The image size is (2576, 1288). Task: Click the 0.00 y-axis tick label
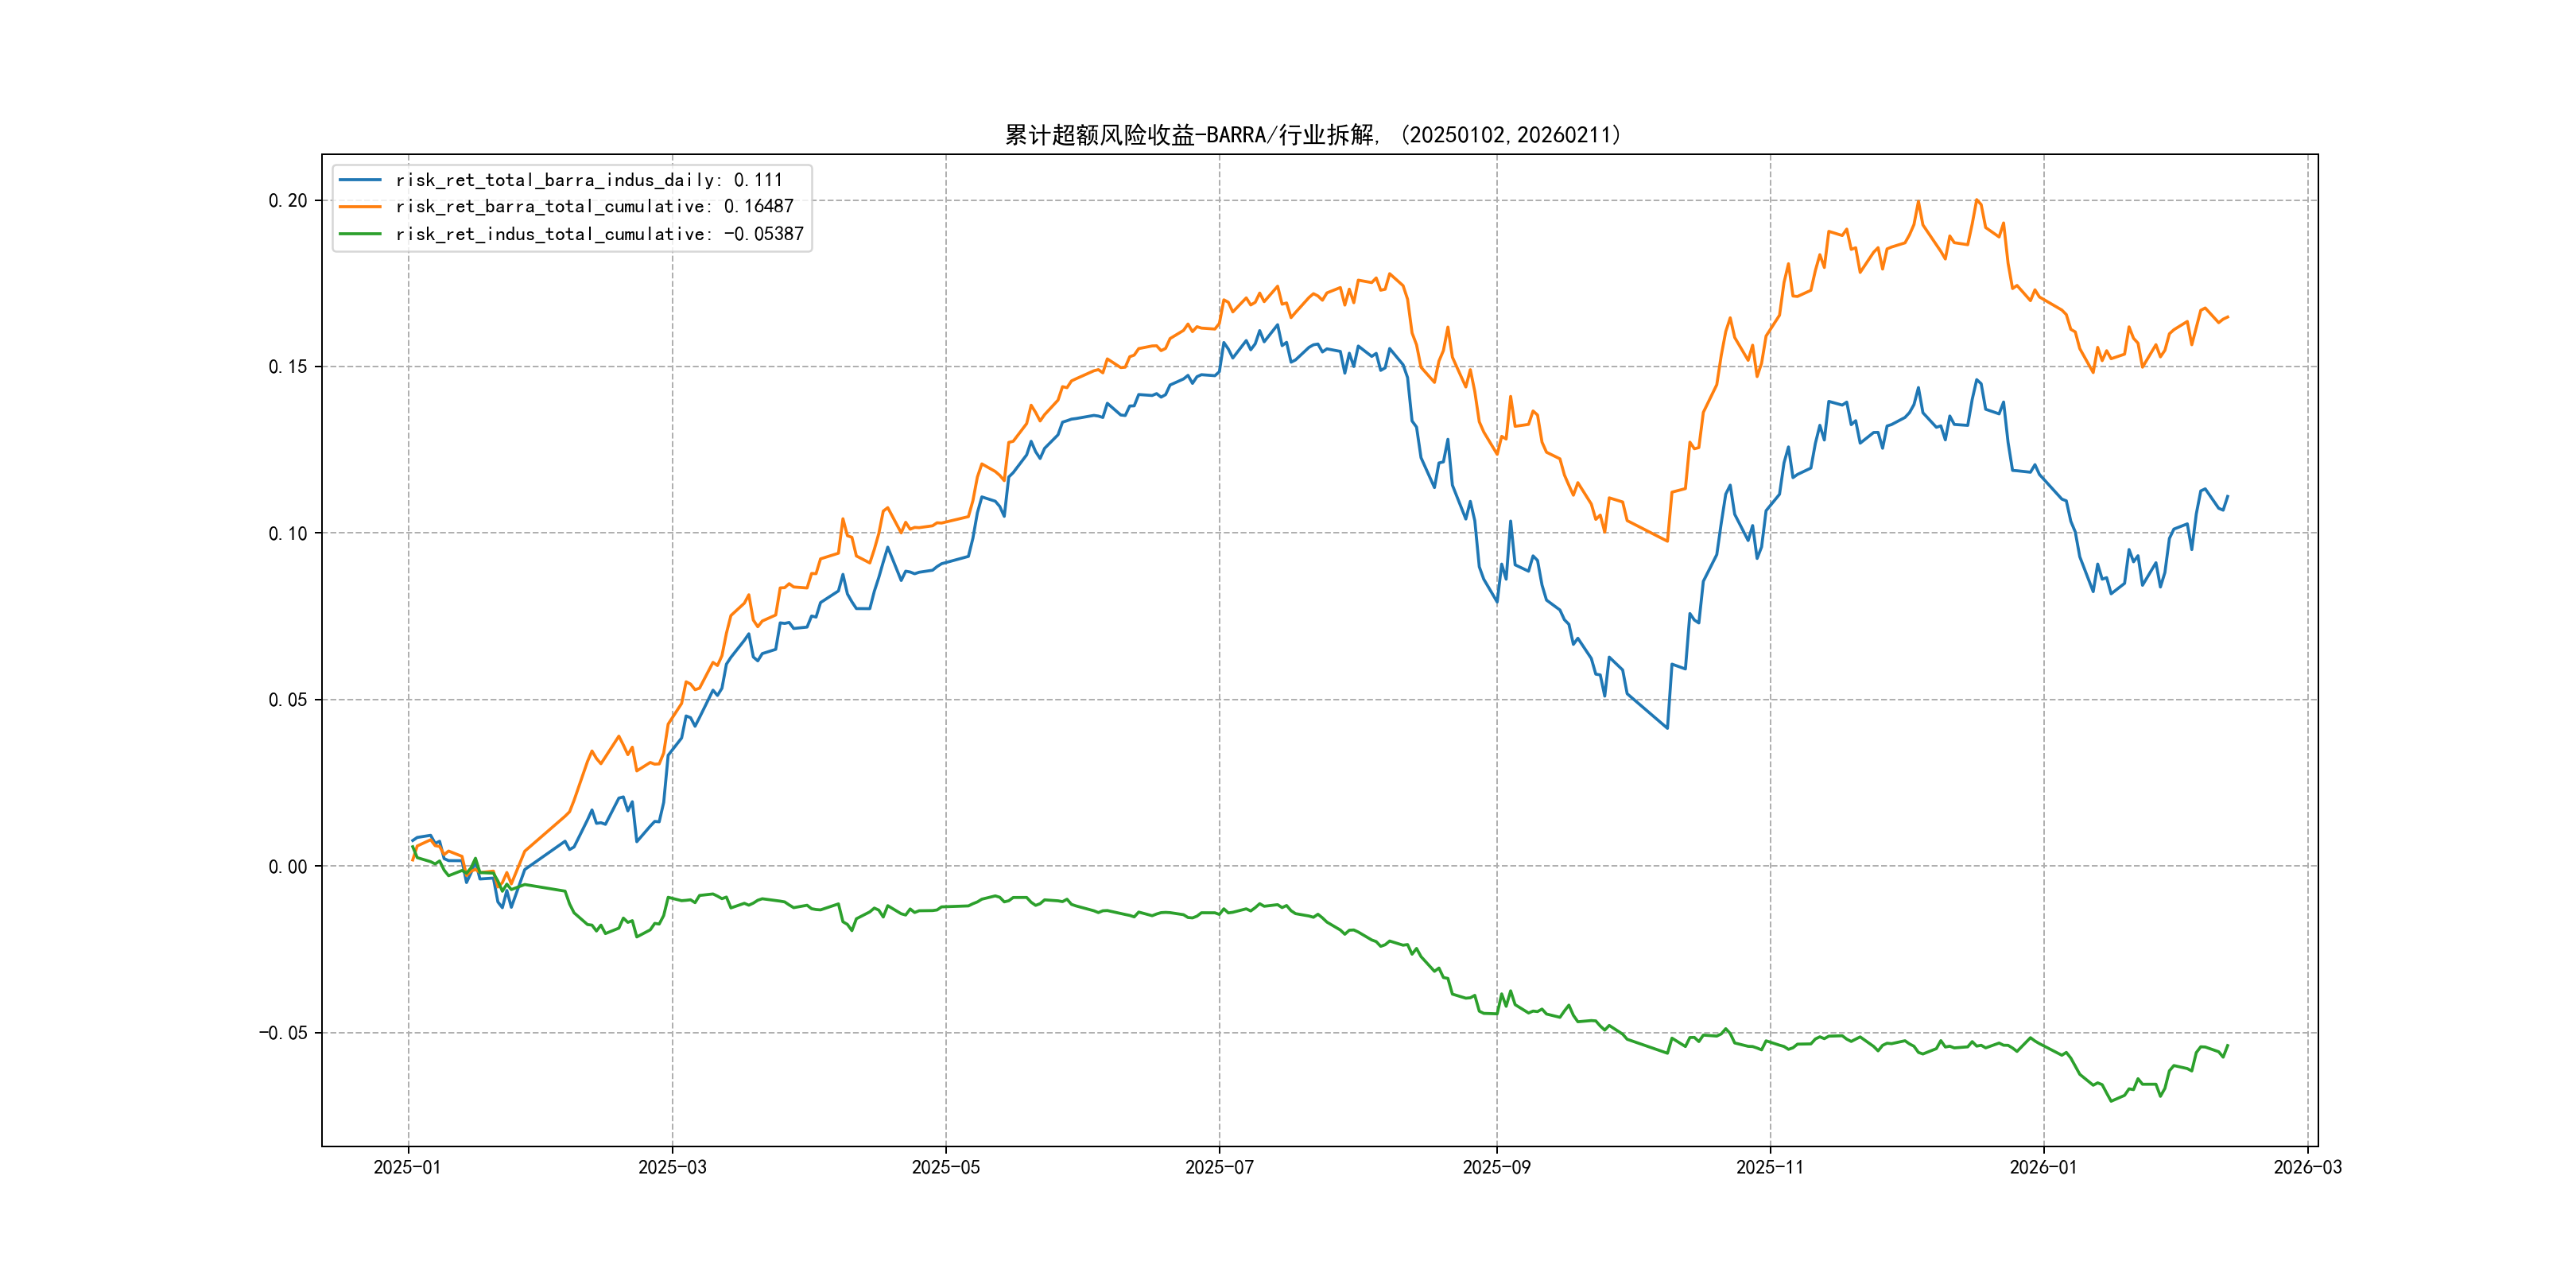tap(288, 867)
